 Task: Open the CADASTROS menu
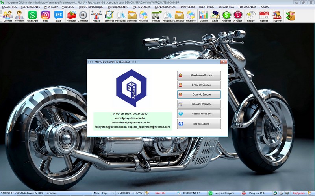click(x=9, y=7)
